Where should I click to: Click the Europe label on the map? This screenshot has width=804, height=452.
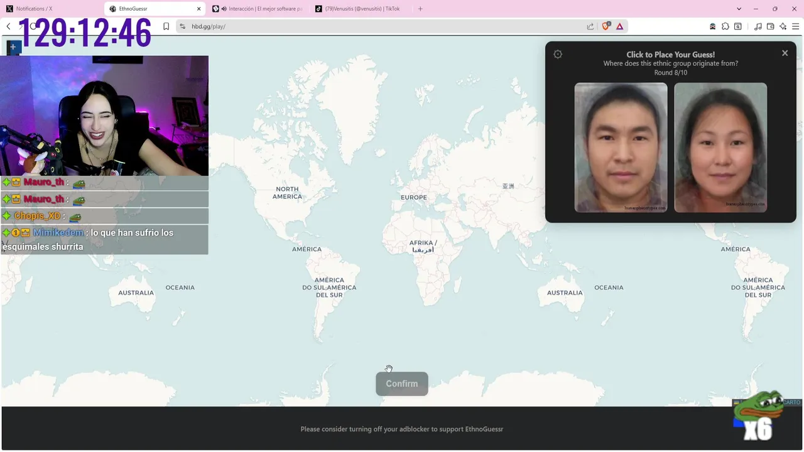point(414,197)
